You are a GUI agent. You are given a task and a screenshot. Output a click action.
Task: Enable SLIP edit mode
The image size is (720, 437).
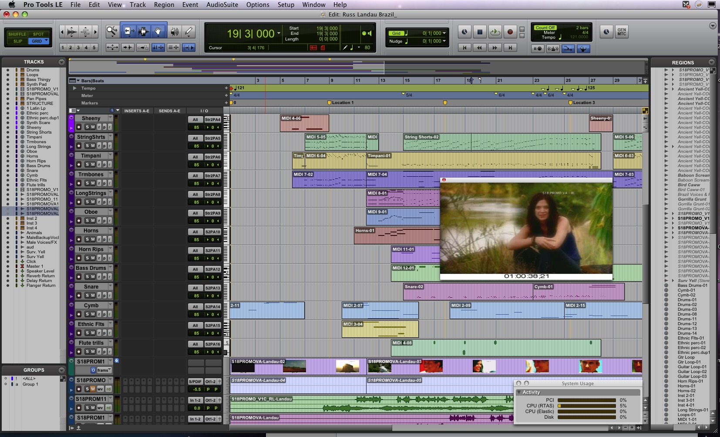(18, 41)
